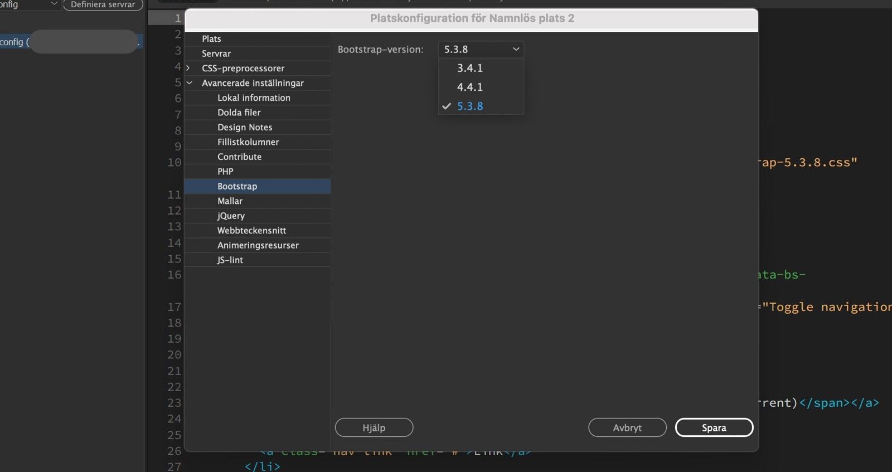Select the config file in files panel
The height and width of the screenshot is (472, 892).
(71, 42)
